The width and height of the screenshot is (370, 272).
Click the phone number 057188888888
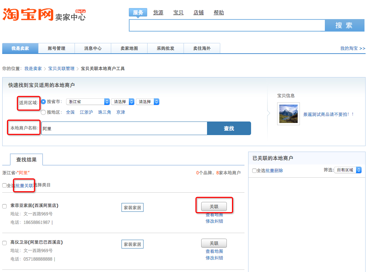click(38, 259)
